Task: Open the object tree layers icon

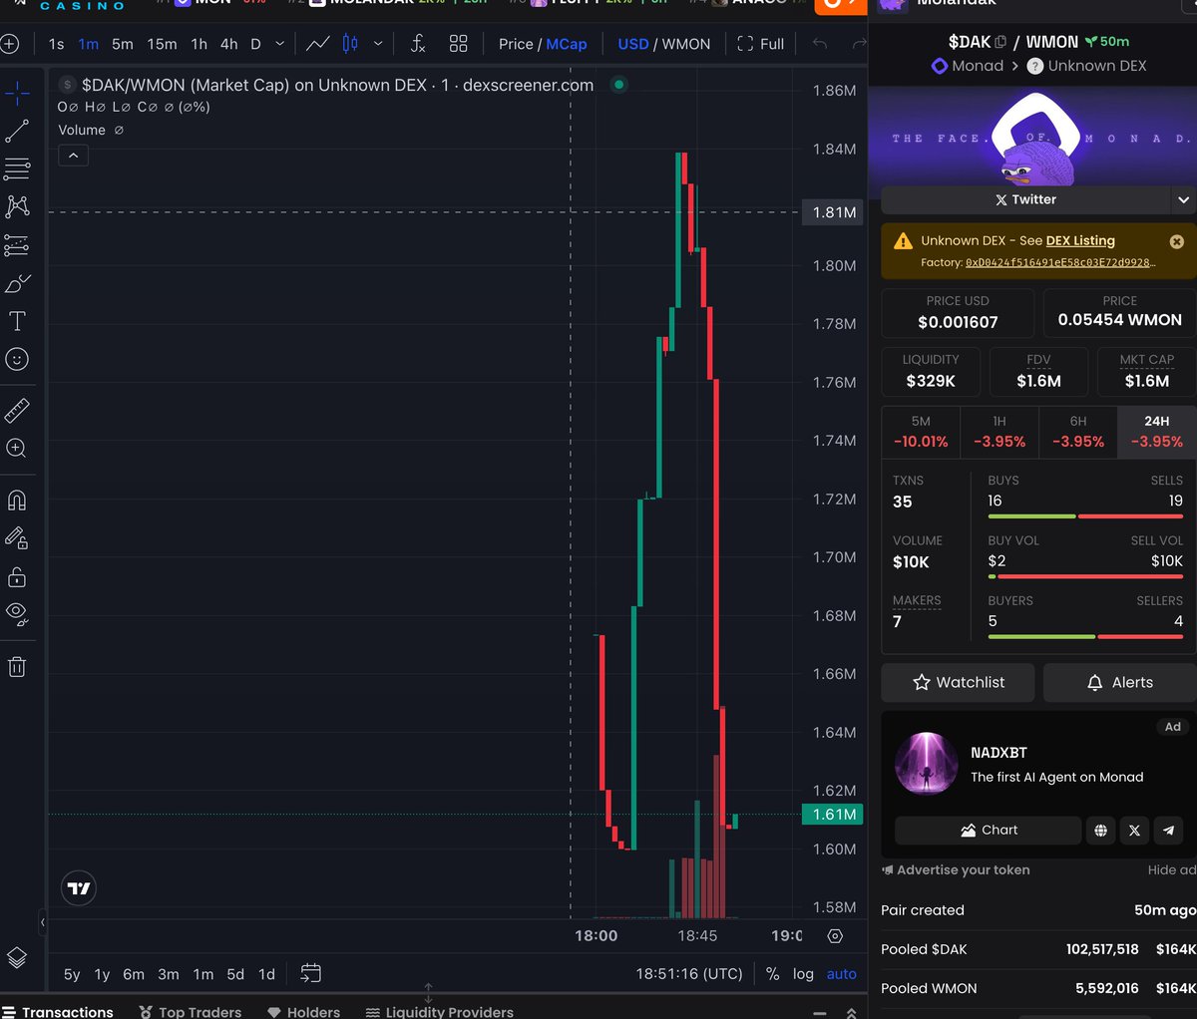Action: point(17,958)
